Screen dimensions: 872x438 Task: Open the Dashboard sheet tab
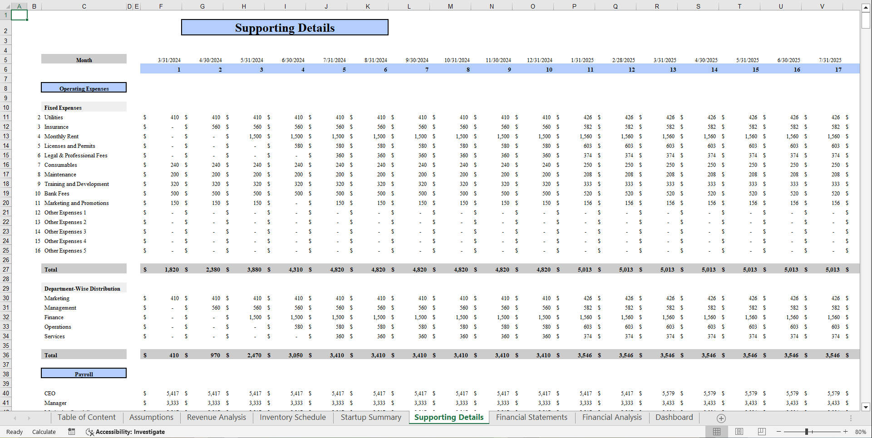coord(674,418)
